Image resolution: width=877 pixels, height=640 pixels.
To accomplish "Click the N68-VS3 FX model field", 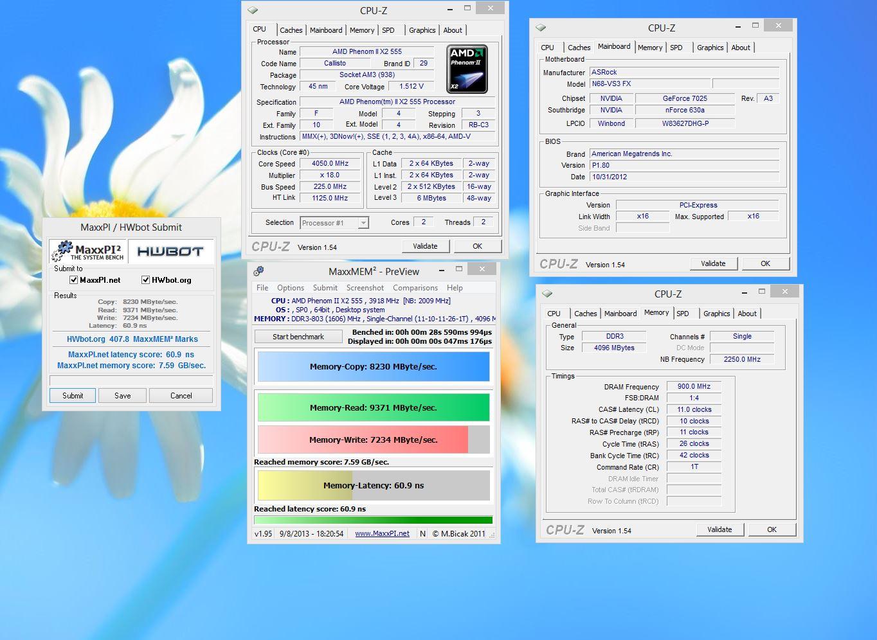I will 650,84.
